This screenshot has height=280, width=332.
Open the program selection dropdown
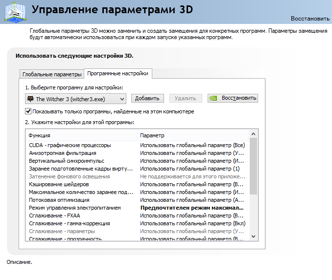(122, 99)
